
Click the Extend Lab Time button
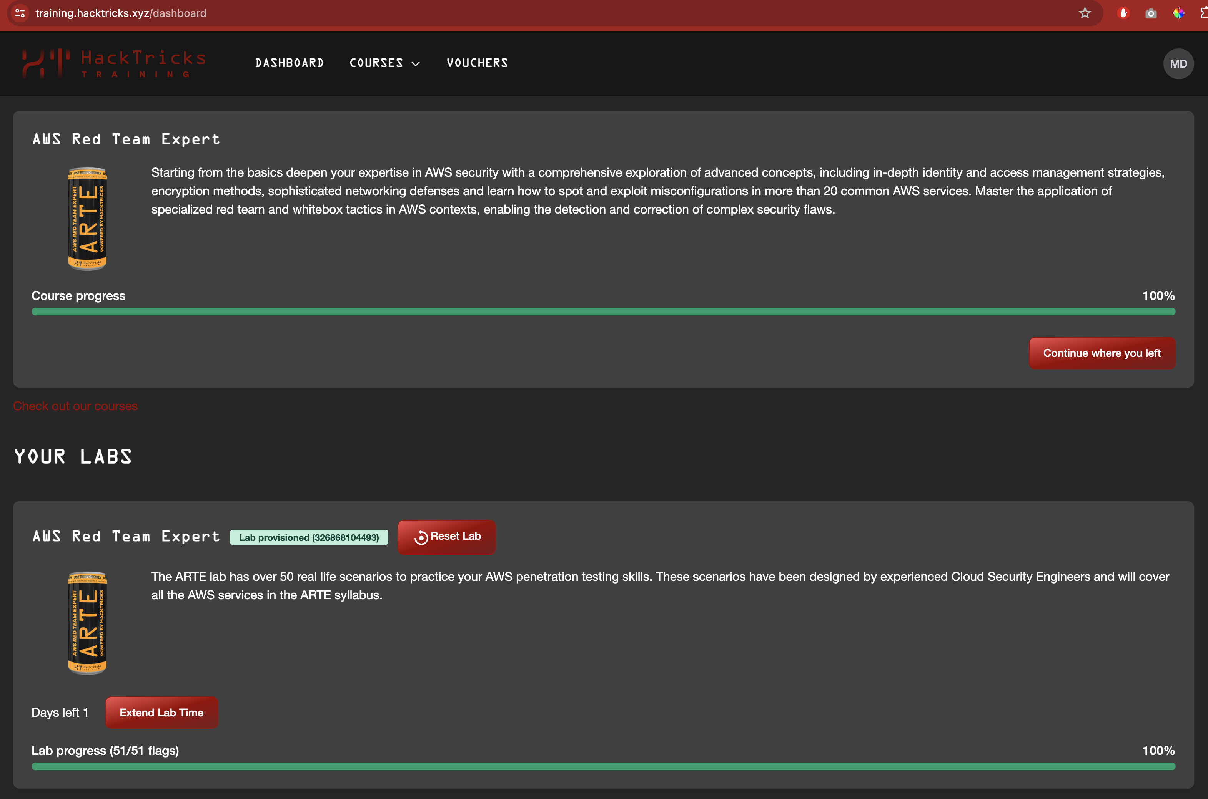pos(161,712)
